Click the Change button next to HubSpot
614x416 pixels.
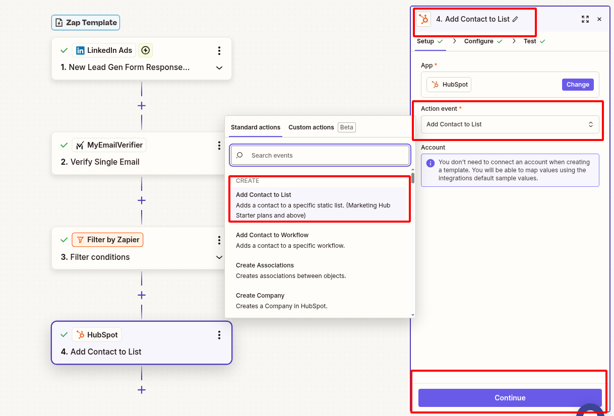point(578,84)
